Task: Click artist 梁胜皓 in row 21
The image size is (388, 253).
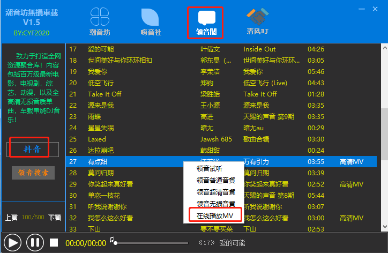Action: pyautogui.click(x=210, y=94)
